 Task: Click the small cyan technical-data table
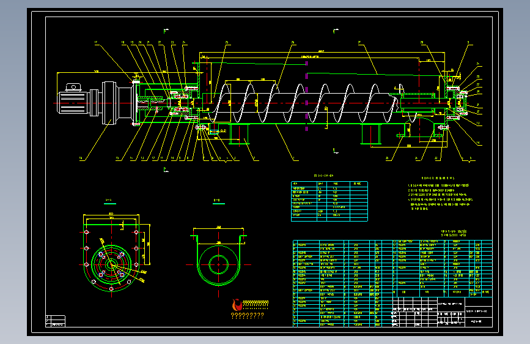click(x=329, y=201)
